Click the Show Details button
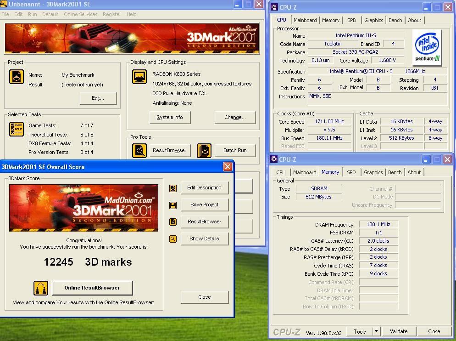This screenshot has height=341, width=456. (x=204, y=239)
